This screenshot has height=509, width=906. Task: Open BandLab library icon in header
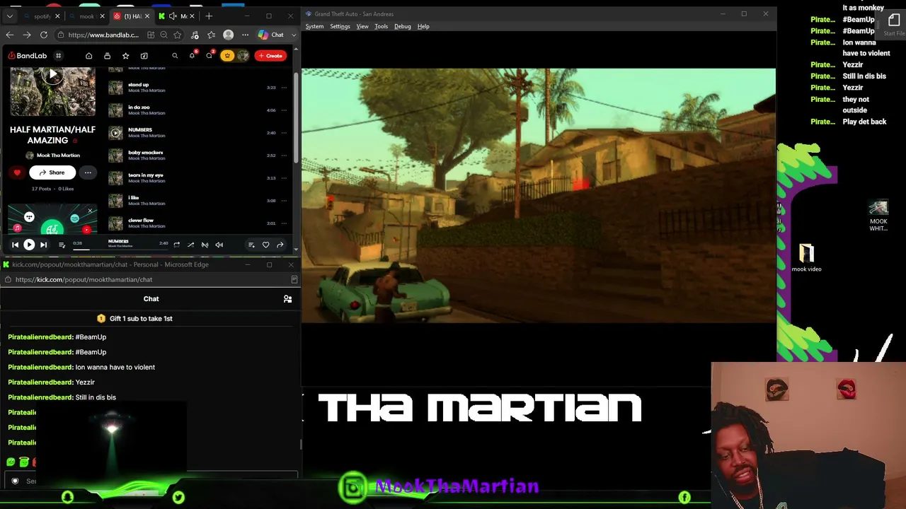107,56
